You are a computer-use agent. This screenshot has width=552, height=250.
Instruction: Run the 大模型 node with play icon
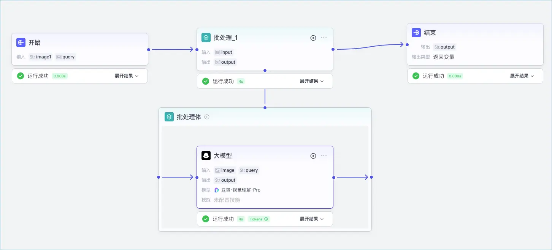click(313, 156)
